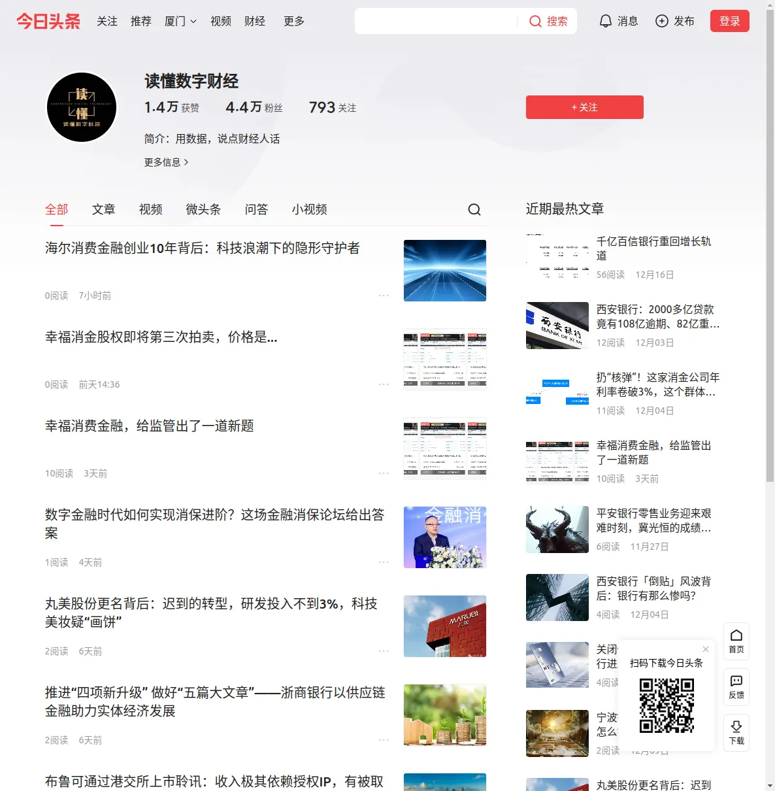Open notifications via the bell icon
This screenshot has width=775, height=791.
(606, 22)
